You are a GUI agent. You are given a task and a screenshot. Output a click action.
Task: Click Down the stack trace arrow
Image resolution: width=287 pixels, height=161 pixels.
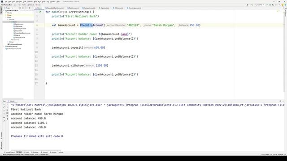[x=7, y=107]
